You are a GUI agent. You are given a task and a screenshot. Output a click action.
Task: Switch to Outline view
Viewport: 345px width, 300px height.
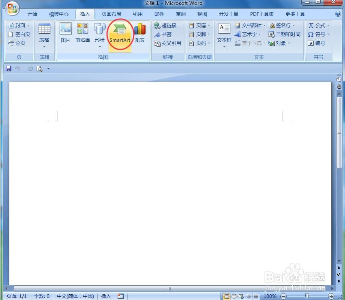(249, 296)
